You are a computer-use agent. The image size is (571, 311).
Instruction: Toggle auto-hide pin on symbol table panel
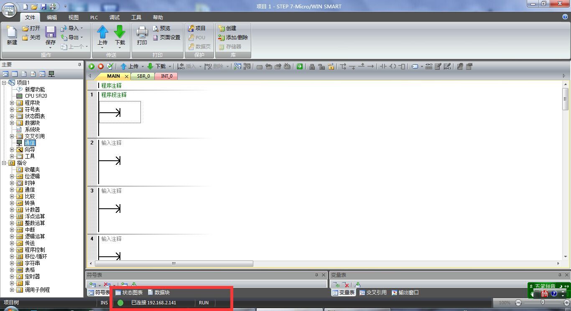point(316,275)
